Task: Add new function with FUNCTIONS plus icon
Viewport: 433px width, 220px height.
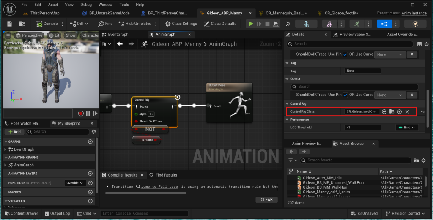Action: click(x=90, y=183)
